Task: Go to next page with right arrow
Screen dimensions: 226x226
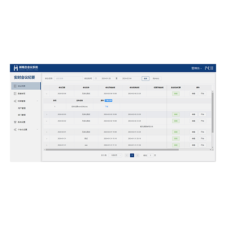Action: (x=137, y=155)
